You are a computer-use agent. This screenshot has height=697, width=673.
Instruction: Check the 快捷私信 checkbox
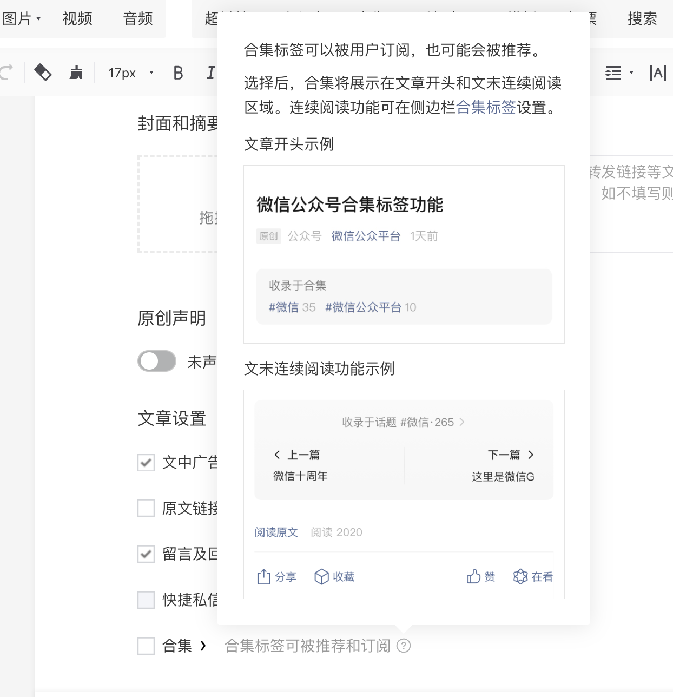[146, 600]
